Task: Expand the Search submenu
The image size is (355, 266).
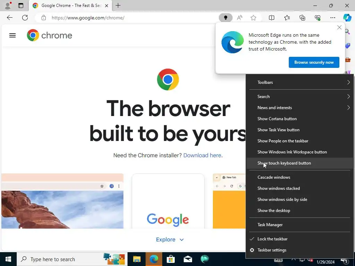Action: tap(300, 97)
